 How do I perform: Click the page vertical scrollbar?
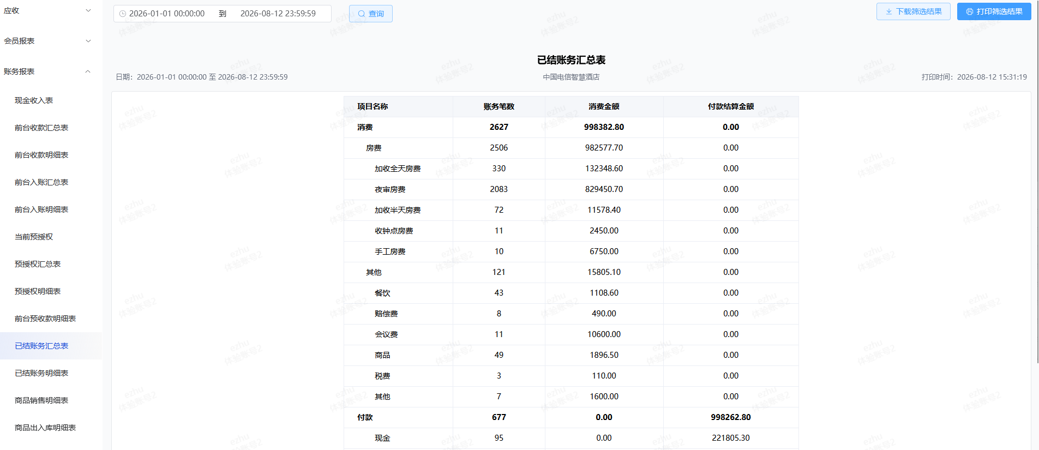click(1037, 181)
